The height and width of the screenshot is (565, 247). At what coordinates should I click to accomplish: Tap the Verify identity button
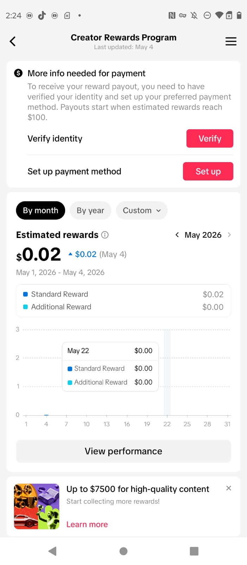pos(210,138)
